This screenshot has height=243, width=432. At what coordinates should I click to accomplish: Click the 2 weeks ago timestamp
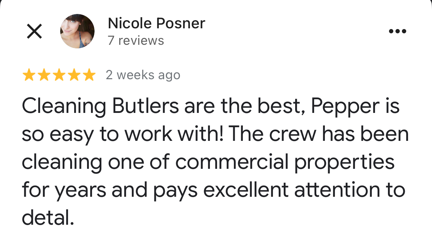tap(143, 75)
